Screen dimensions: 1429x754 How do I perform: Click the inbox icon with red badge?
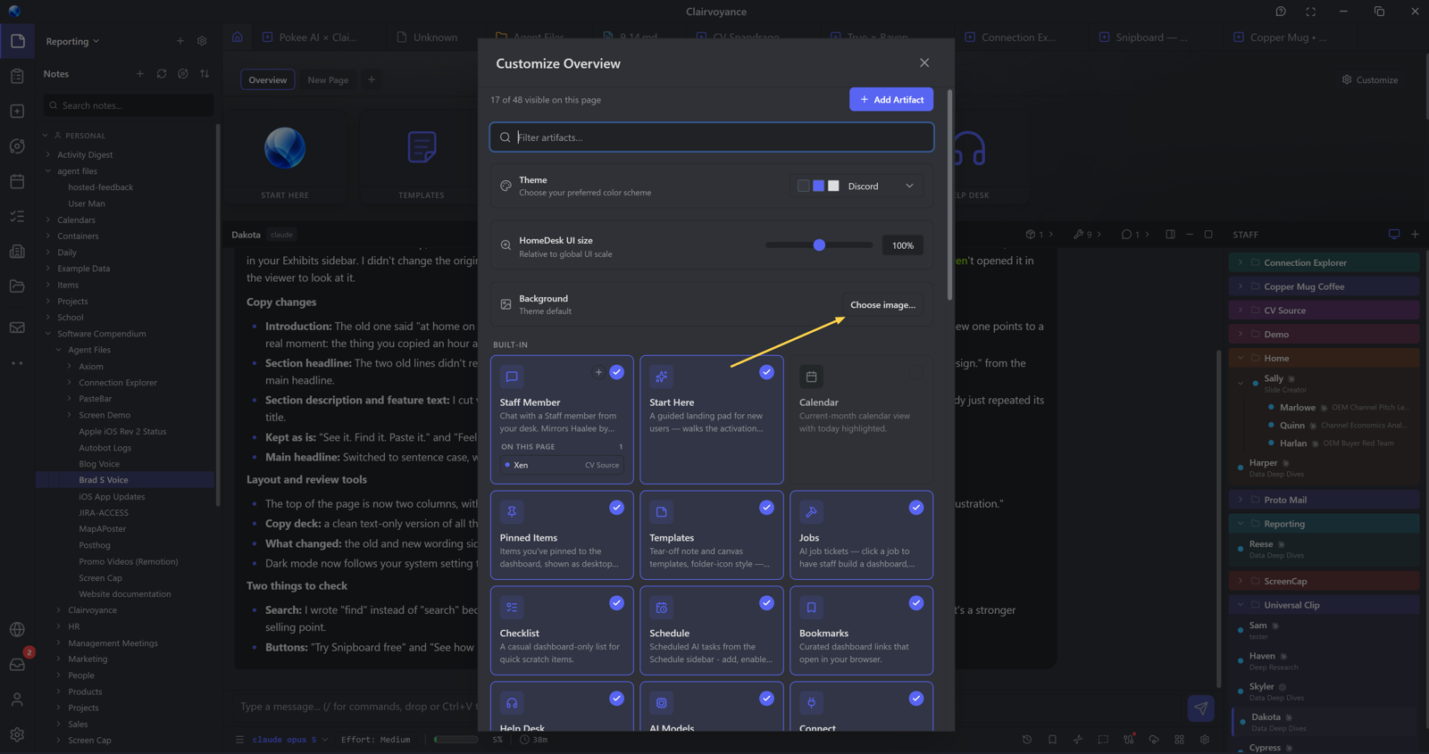click(17, 665)
